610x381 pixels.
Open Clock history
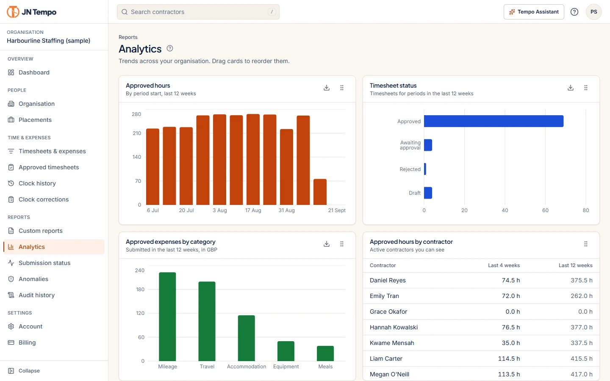[x=54, y=183]
